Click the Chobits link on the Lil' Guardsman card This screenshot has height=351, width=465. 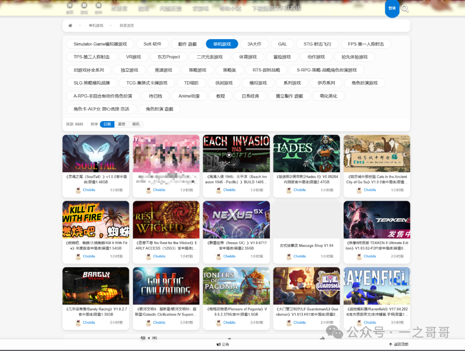click(x=300, y=323)
